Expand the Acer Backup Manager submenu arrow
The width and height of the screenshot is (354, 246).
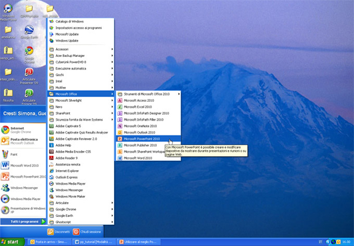[x=112, y=56]
